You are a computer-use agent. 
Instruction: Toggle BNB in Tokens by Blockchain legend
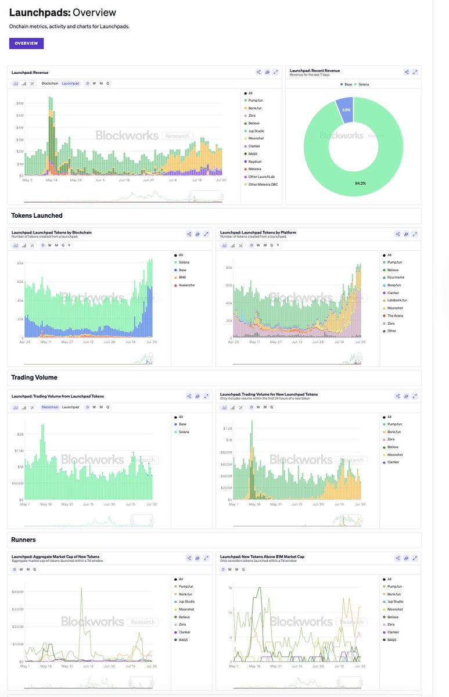tap(180, 278)
